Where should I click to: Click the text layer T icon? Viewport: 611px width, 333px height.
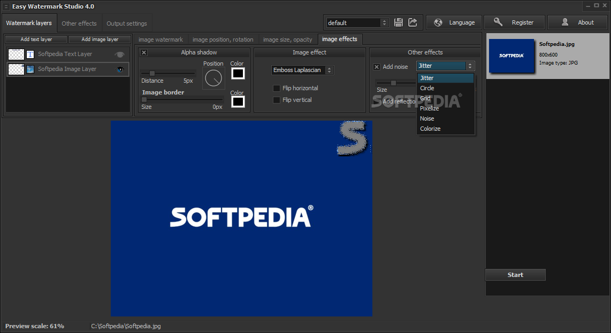30,54
